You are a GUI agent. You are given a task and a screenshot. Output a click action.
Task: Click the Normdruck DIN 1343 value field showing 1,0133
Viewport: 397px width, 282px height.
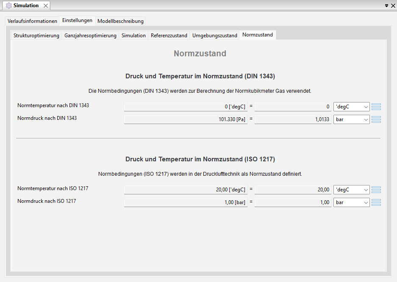[293, 119]
